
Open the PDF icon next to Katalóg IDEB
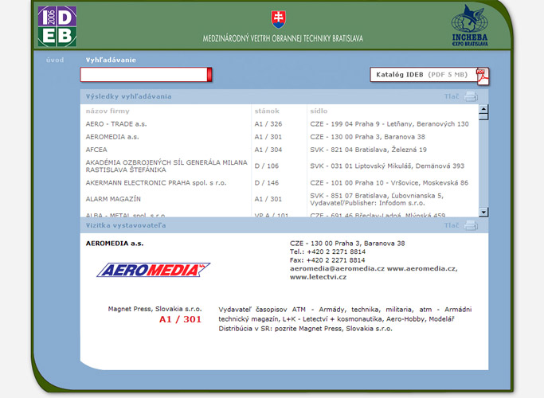point(482,76)
